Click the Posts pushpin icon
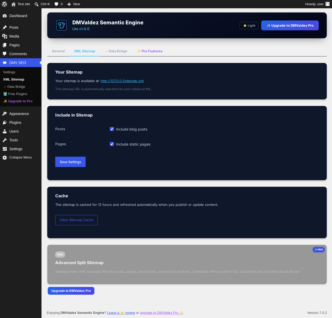Screen dimensions: 332x318 [5, 27]
